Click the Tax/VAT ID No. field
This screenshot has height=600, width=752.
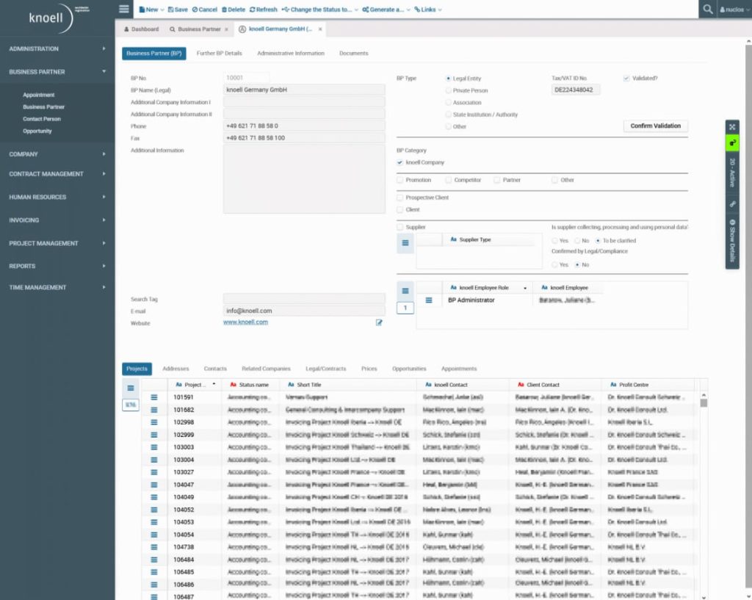point(576,90)
